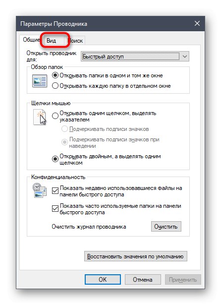Click the mouse click cursor icon
This screenshot has height=305, width=221.
[x=40, y=117]
